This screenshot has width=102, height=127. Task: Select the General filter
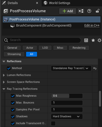(12, 48)
